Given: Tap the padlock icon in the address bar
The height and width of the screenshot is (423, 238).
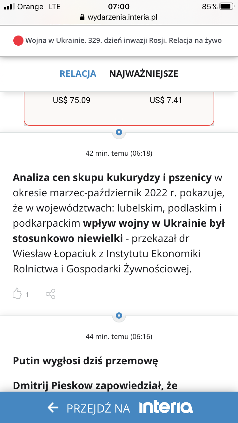Looking at the screenshot, I should (x=83, y=17).
